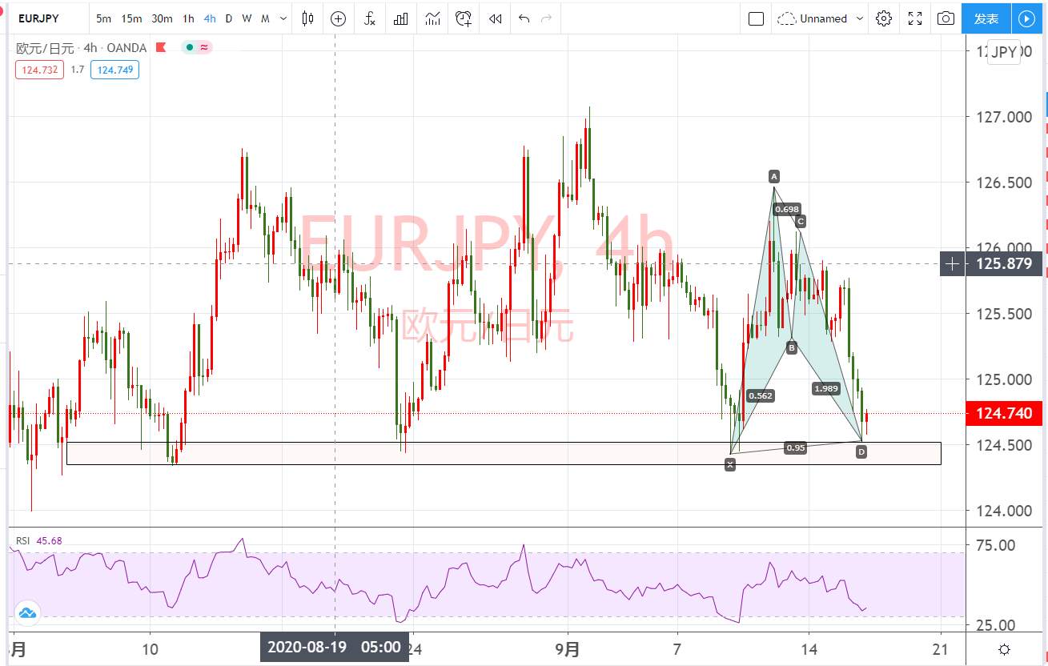Image resolution: width=1048 pixels, height=666 pixels.
Task: Click the 25.00 RSI scale label
Action: pyautogui.click(x=997, y=625)
